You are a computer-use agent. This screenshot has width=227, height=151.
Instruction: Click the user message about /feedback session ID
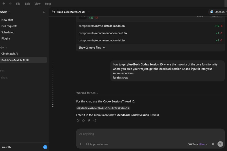tap(168, 71)
